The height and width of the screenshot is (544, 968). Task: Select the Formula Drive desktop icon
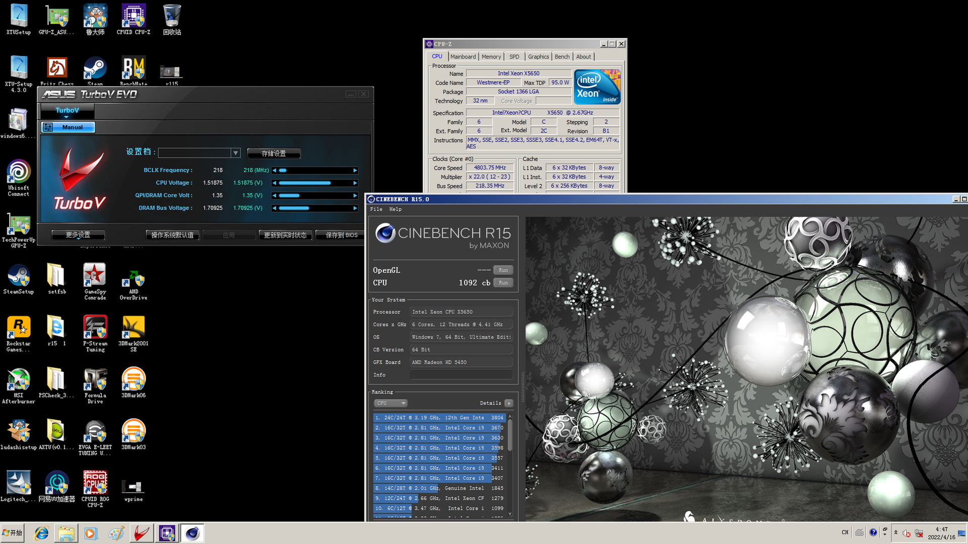pos(95,385)
